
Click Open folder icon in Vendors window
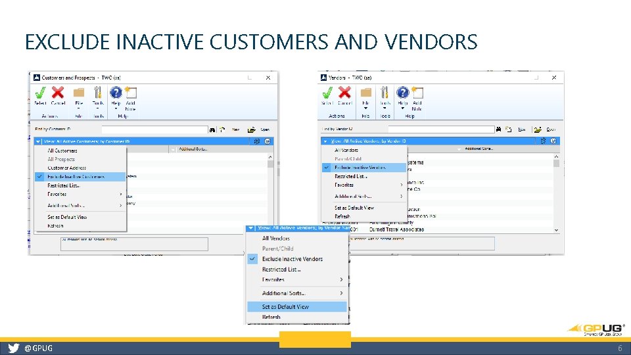(538, 130)
